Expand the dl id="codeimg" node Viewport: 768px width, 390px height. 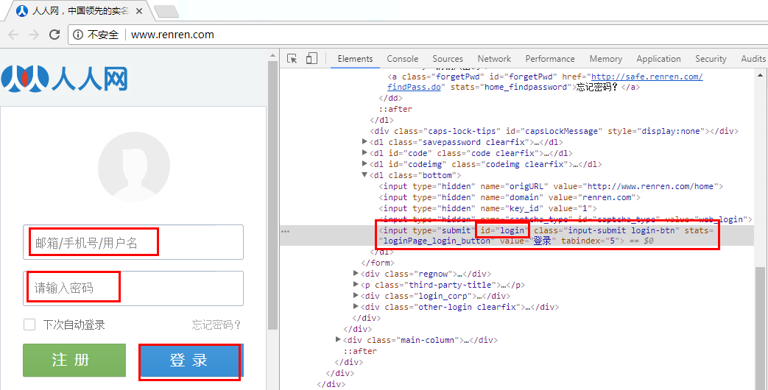pyautogui.click(x=364, y=164)
